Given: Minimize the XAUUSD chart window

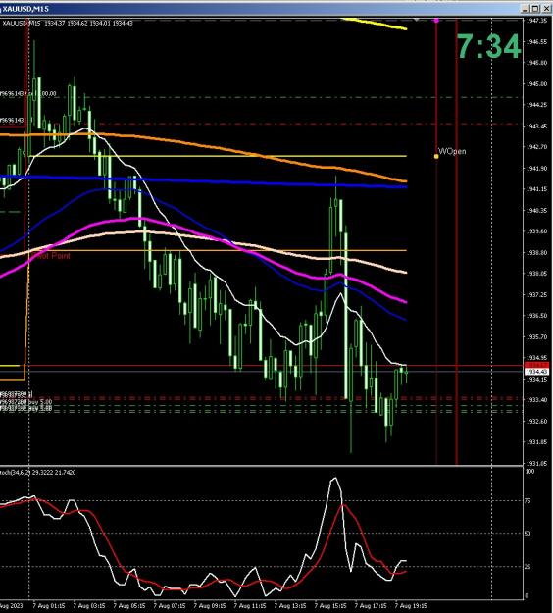Looking at the screenshot, I should pyautogui.click(x=526, y=9).
